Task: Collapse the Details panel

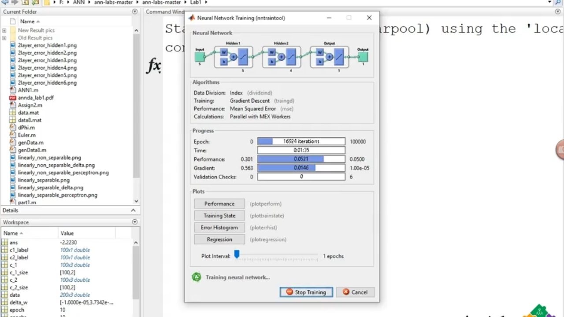Action: coord(134,210)
